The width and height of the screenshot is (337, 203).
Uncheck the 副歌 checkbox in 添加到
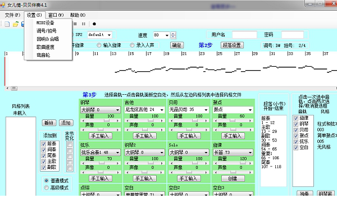pos(44,167)
